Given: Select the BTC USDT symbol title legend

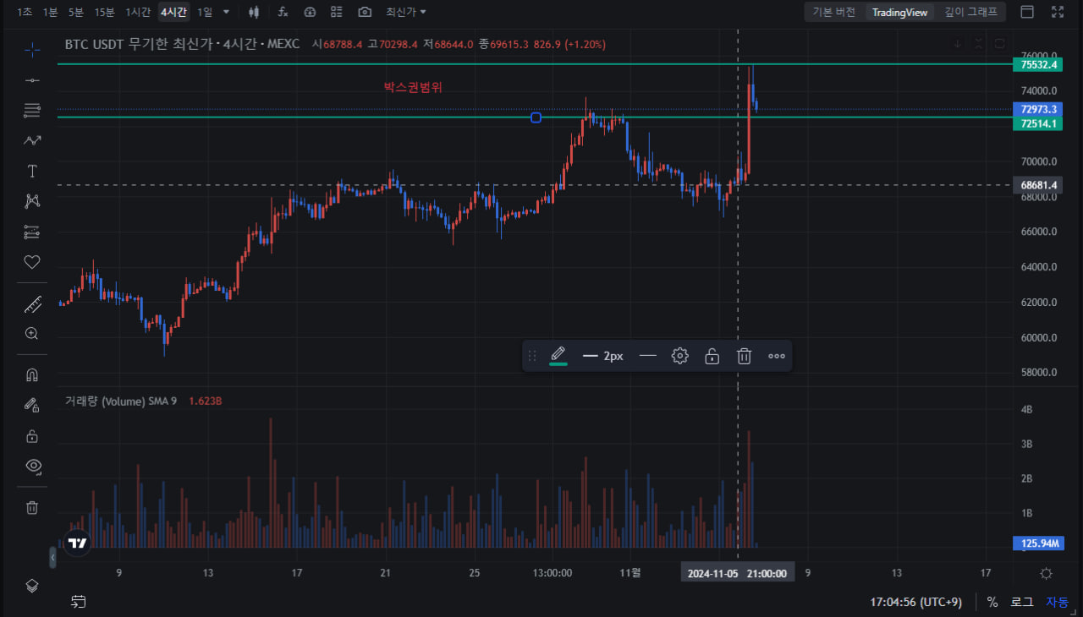Looking at the screenshot, I should coord(182,44).
